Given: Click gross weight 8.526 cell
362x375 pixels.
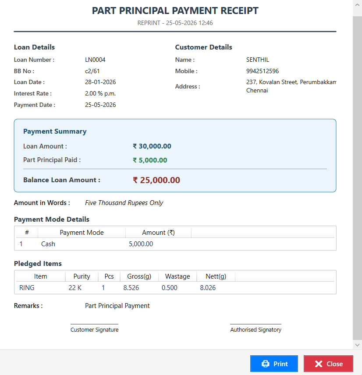Looking at the screenshot, I should click(x=131, y=288).
